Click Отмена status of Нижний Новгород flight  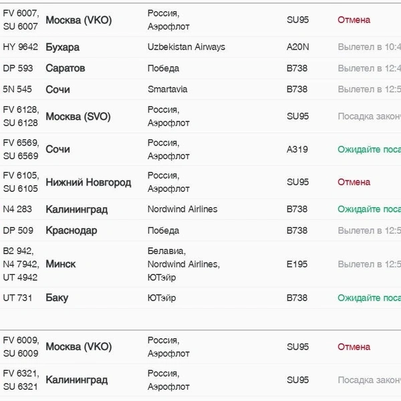[x=354, y=182]
